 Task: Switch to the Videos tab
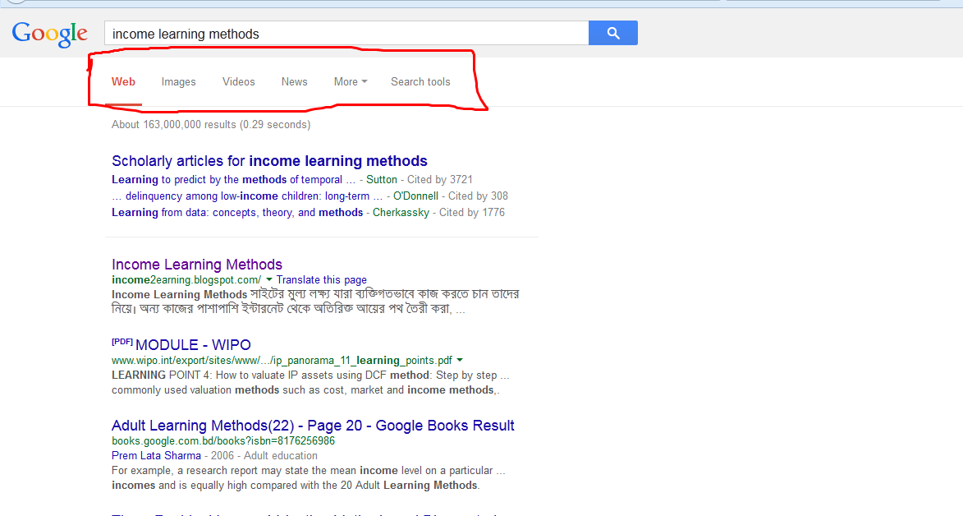[x=238, y=82]
